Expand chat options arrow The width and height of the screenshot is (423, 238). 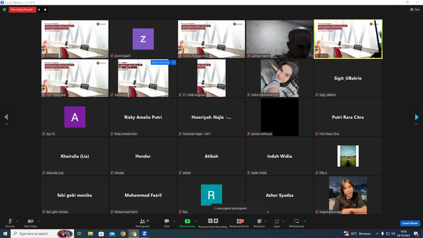click(174, 221)
